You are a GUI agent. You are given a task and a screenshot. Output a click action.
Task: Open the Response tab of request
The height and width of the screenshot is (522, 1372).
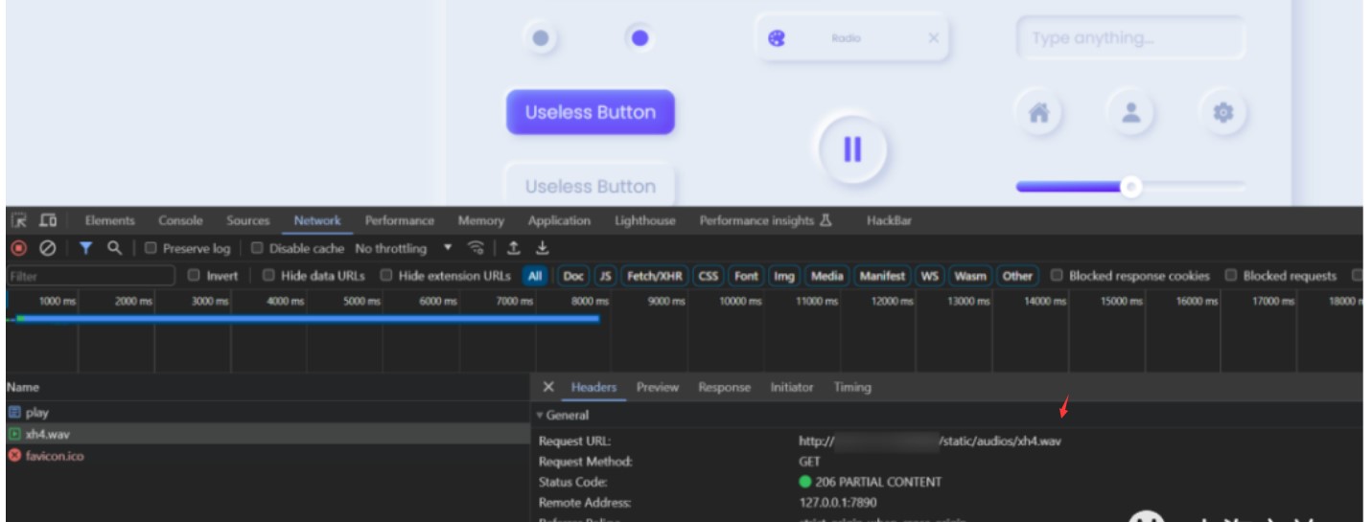[x=724, y=387]
